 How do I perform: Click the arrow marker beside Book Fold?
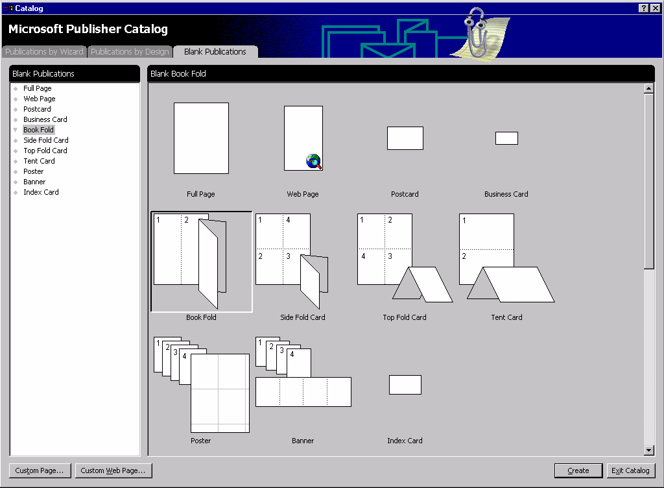click(16, 130)
